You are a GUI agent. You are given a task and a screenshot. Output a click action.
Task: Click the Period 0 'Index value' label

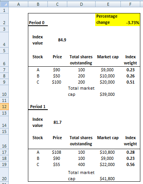point(37,40)
